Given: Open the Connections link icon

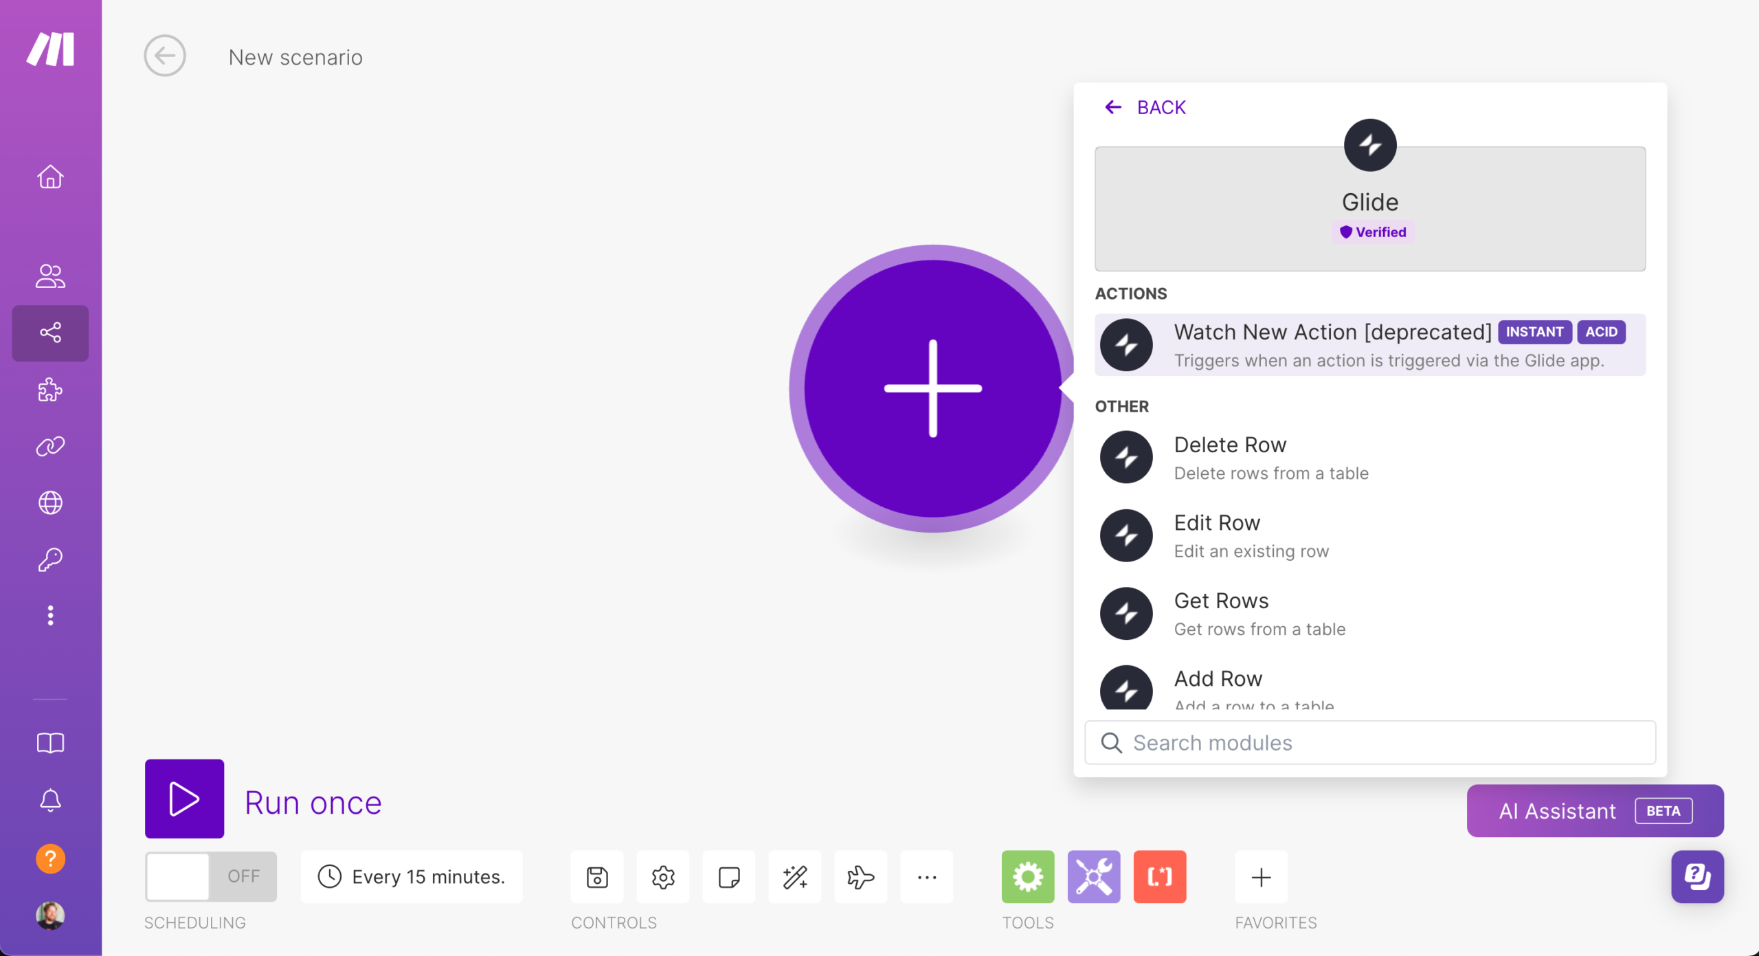Looking at the screenshot, I should pos(50,446).
